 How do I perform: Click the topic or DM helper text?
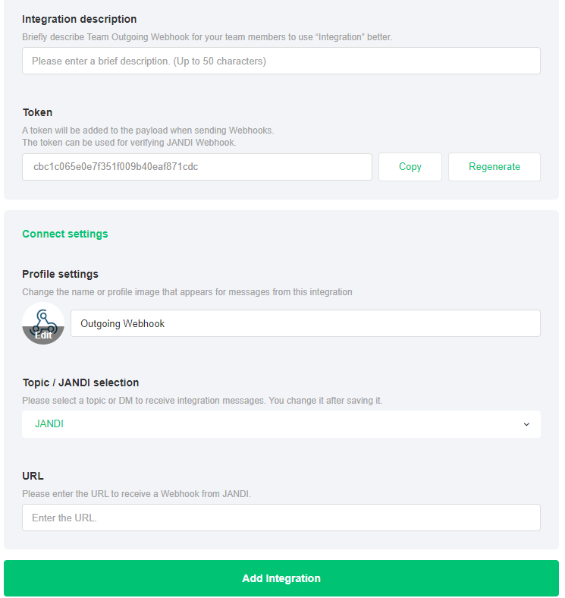coord(202,400)
